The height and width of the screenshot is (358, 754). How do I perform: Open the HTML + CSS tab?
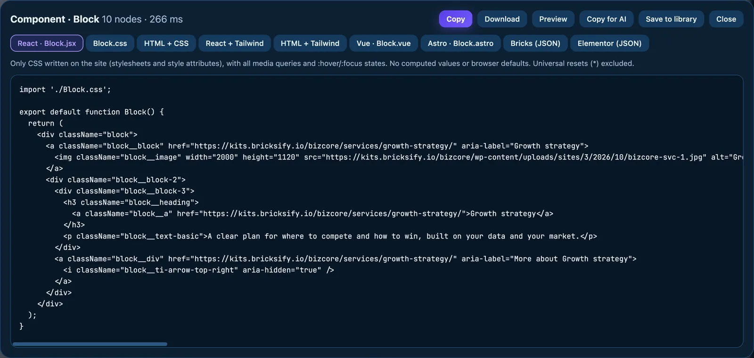coord(166,43)
